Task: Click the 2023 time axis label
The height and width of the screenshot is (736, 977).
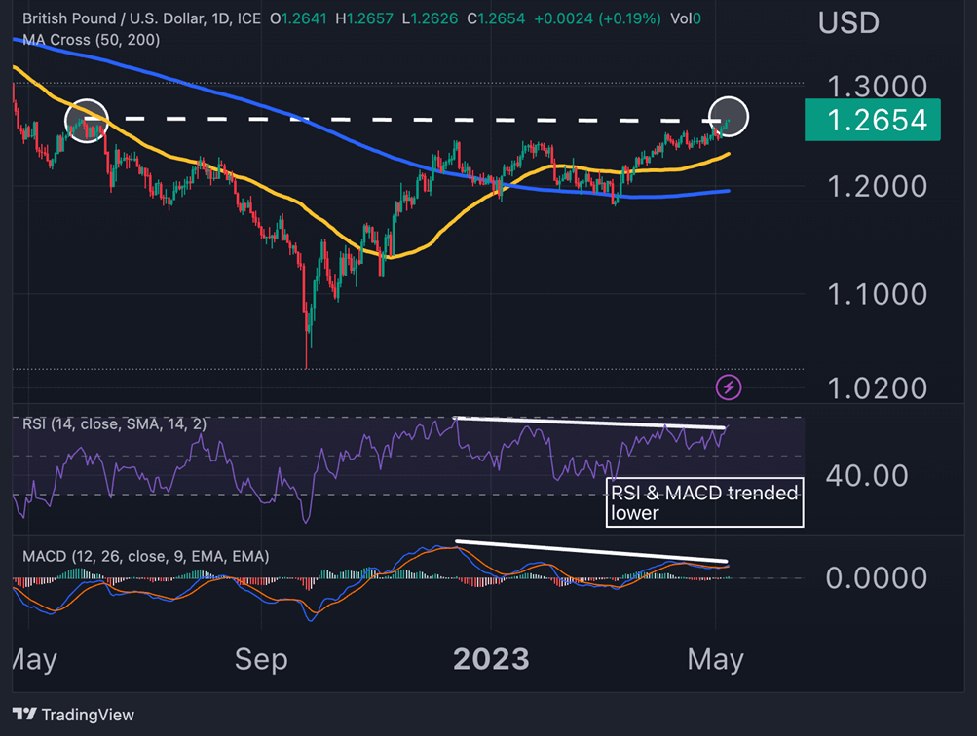Action: point(491,659)
